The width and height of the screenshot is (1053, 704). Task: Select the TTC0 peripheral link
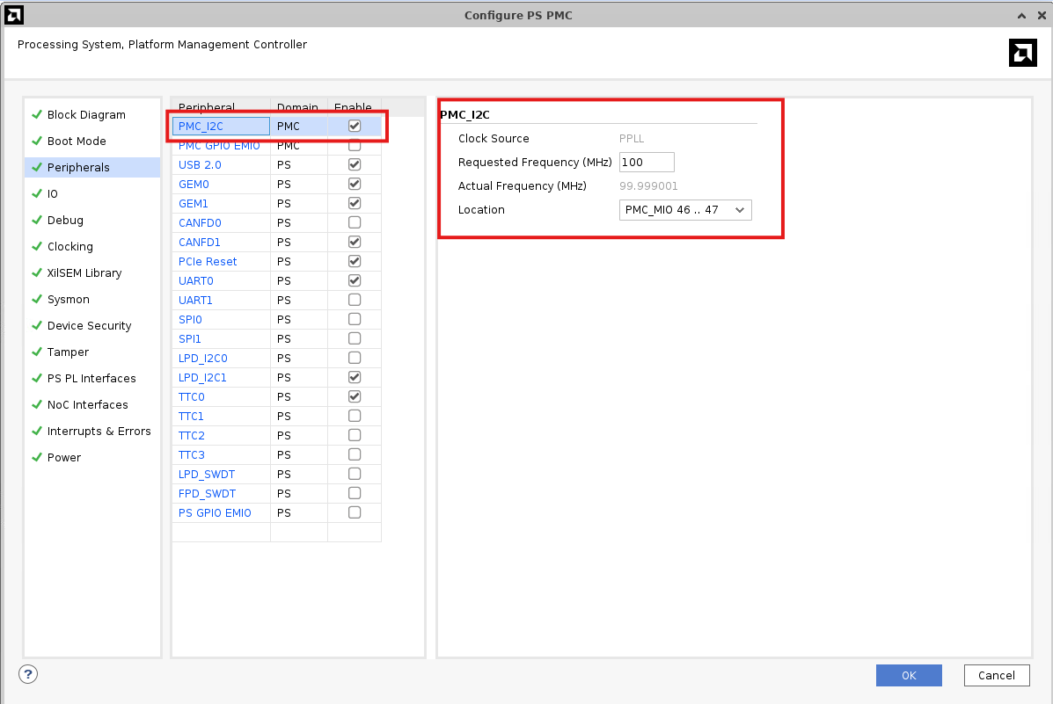point(192,397)
